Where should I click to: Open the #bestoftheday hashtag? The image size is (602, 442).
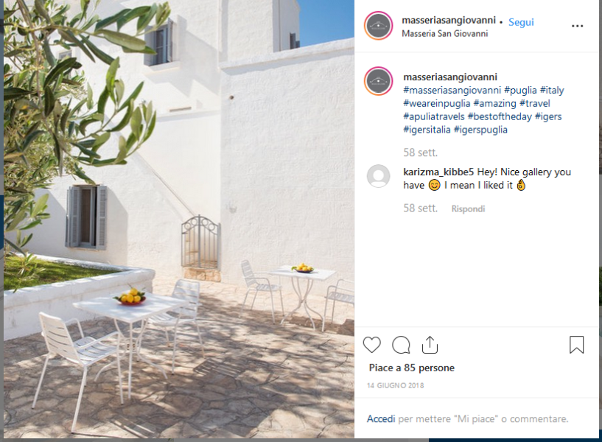click(500, 116)
